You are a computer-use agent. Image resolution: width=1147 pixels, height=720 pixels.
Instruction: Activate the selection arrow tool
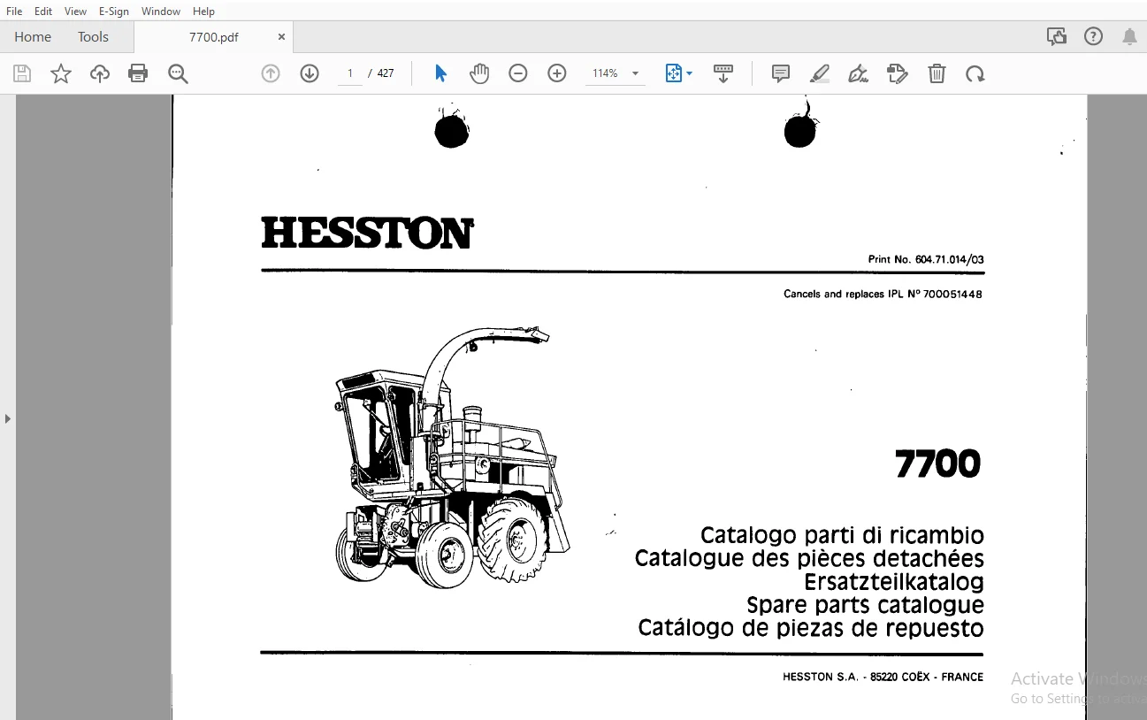click(440, 73)
